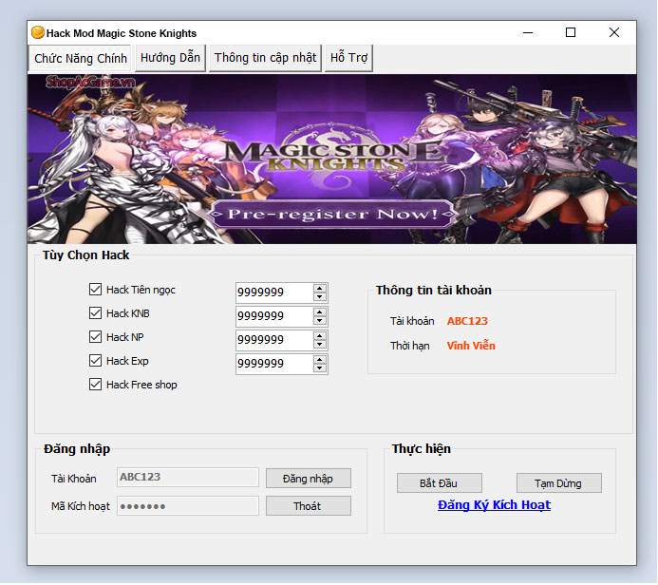The height and width of the screenshot is (585, 658).
Task: Open the Thông tin cập nhật tab
Action: tap(265, 58)
